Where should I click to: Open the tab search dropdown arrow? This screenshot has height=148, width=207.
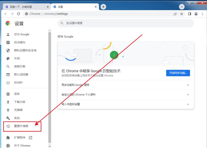(182, 7)
